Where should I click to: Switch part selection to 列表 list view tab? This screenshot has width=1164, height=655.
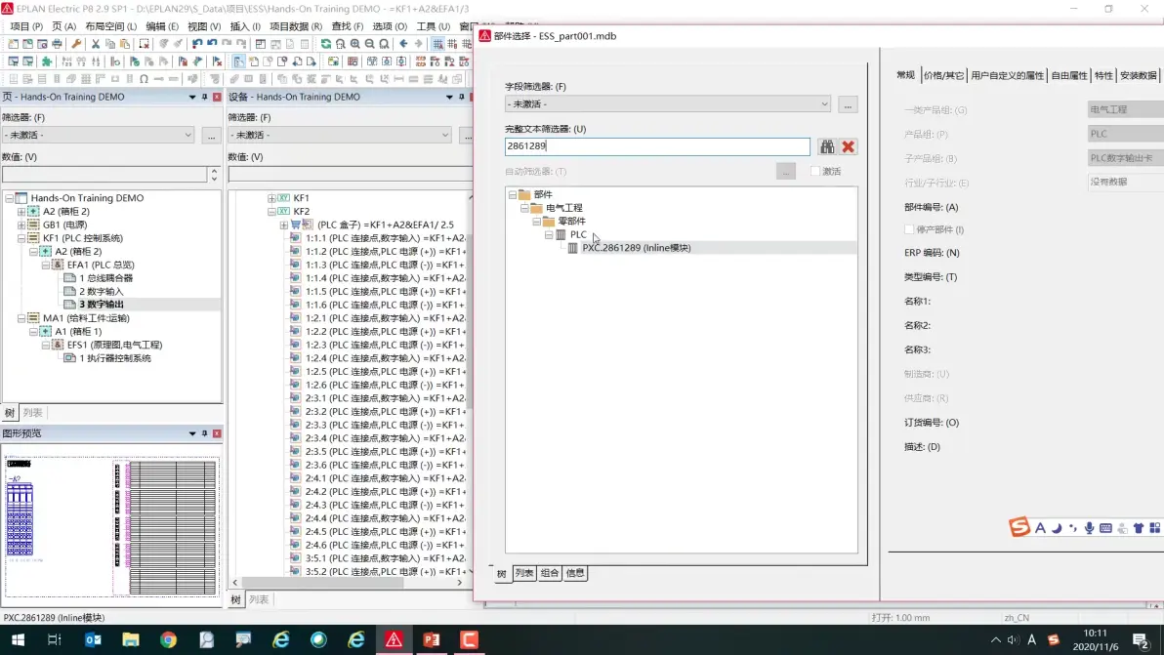tap(524, 573)
